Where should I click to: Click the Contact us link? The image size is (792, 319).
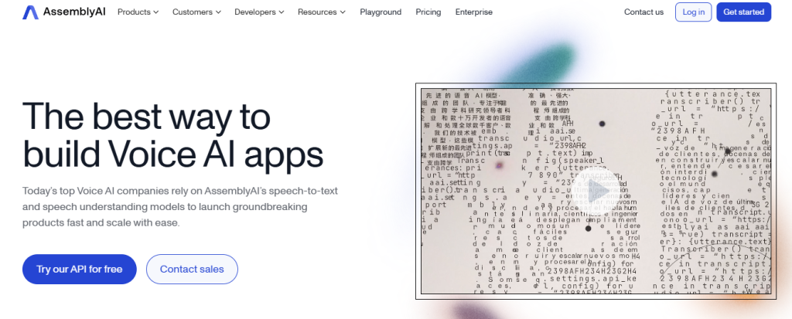point(643,12)
